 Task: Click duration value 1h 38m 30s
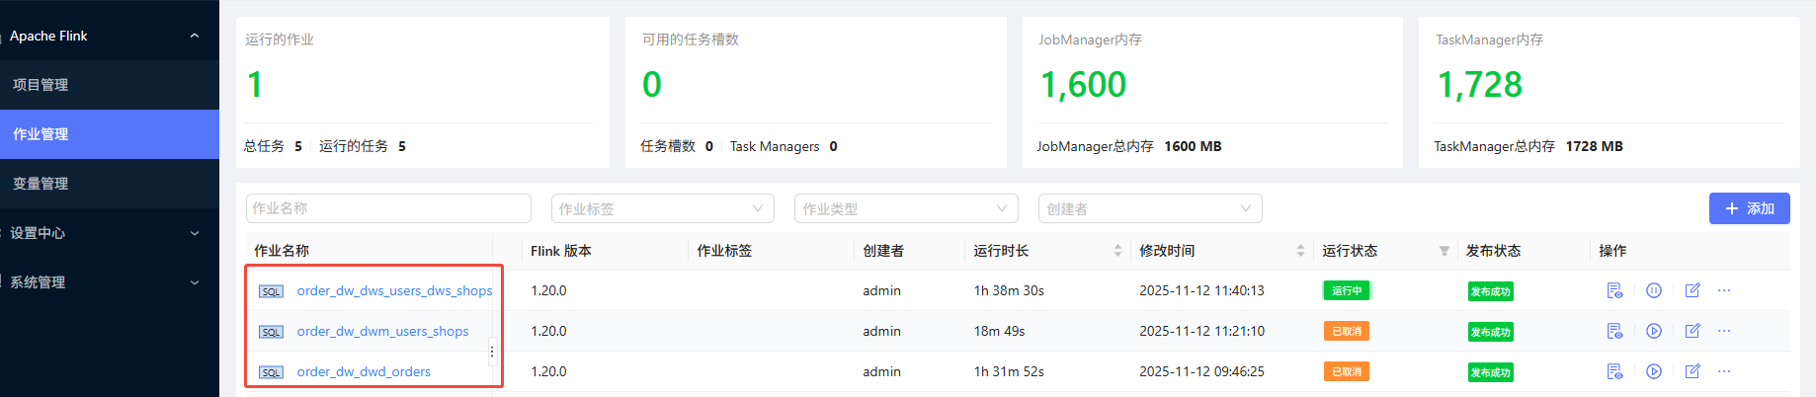tap(1009, 290)
